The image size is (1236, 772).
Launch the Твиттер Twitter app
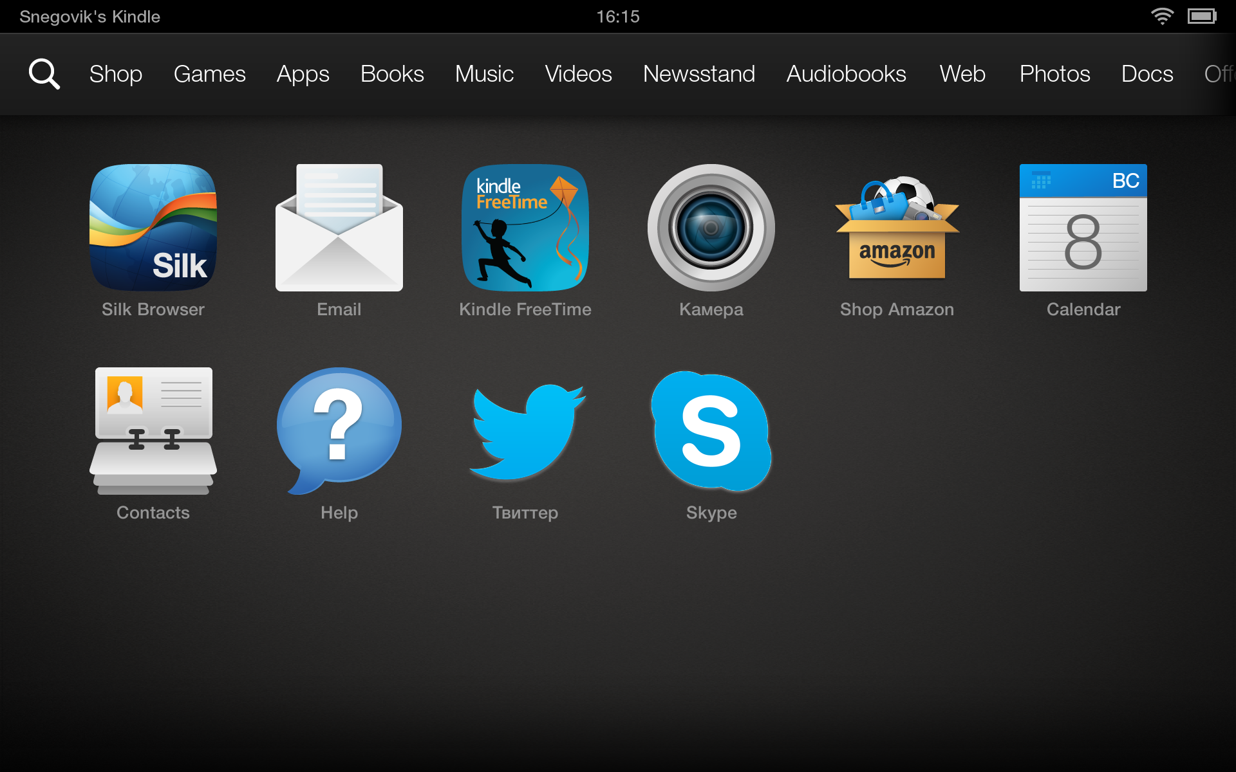coord(525,430)
